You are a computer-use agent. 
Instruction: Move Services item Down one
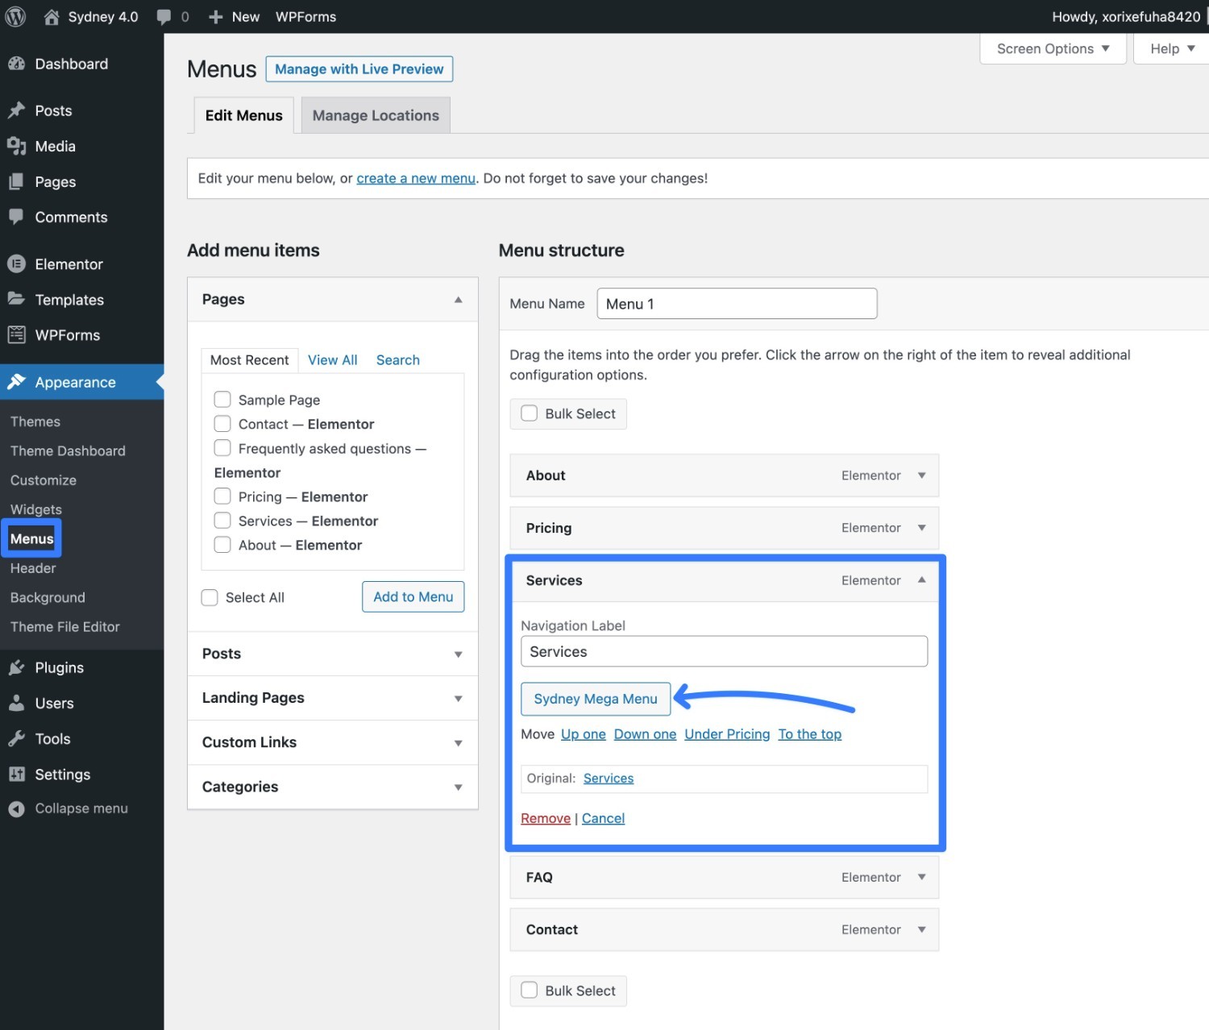[x=645, y=734]
